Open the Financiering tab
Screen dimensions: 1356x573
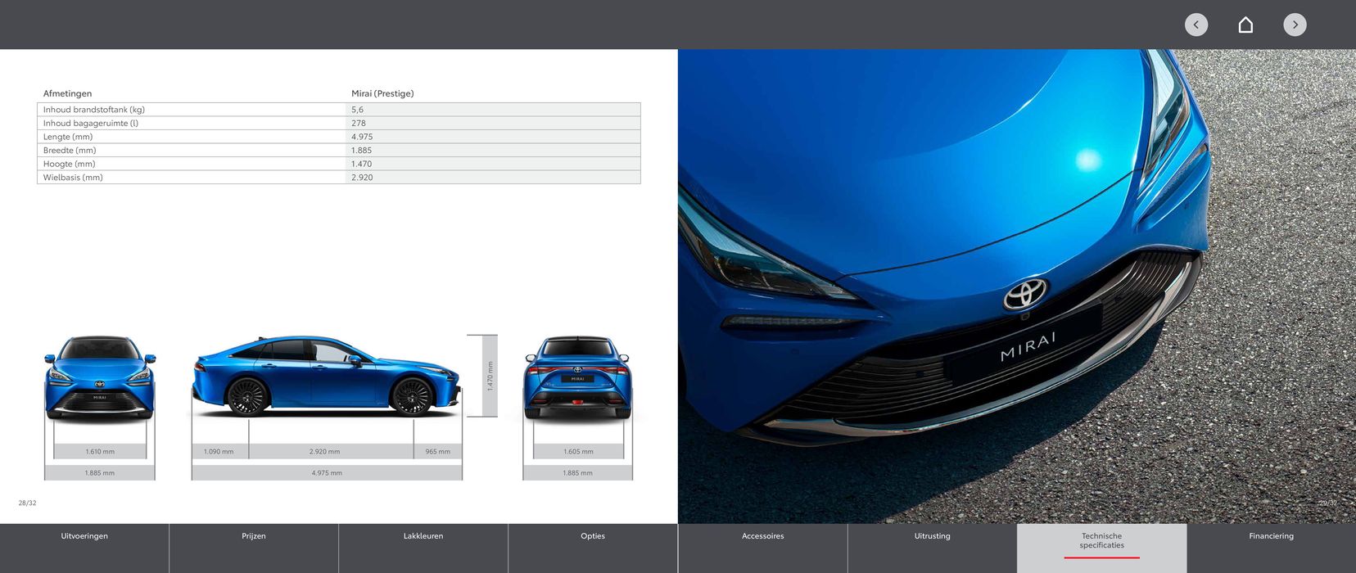pos(1271,537)
